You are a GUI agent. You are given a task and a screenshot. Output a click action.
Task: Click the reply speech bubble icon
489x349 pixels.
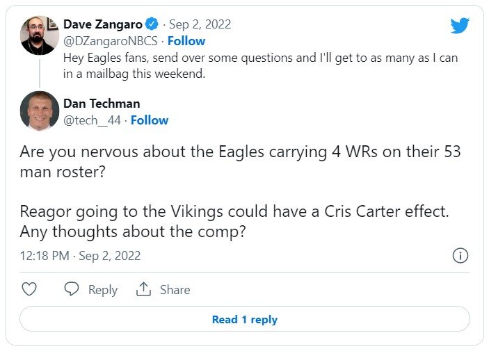coord(72,289)
